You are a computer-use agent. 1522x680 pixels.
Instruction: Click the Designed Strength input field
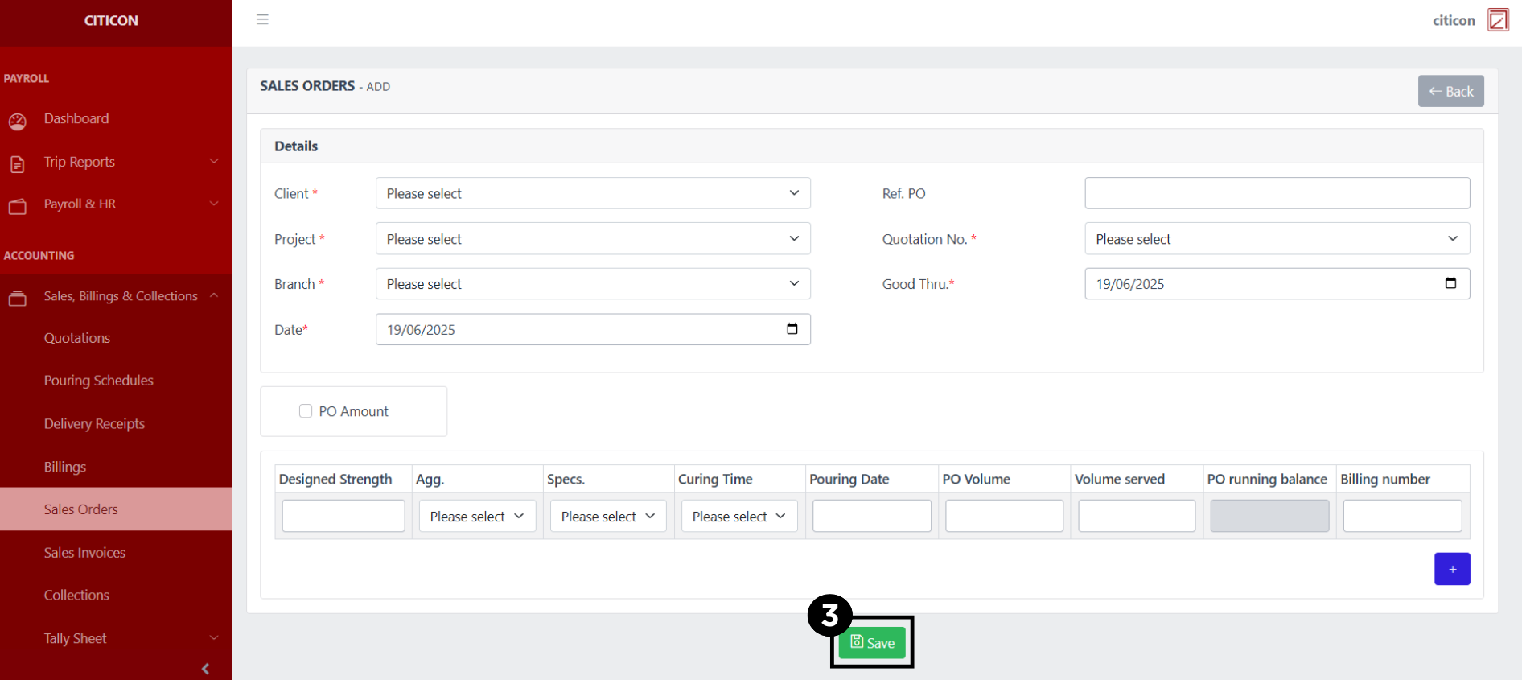(x=343, y=517)
